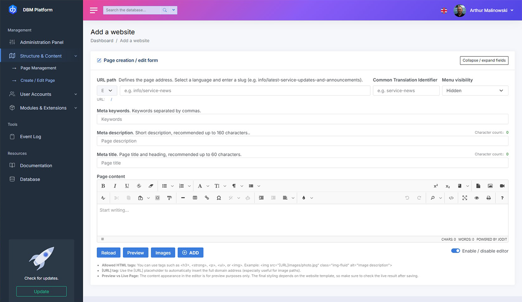
Task: Increase indent in editor
Action: pyautogui.click(x=261, y=198)
